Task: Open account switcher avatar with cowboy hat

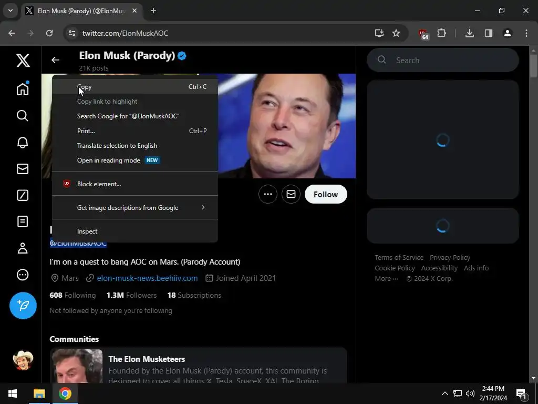Action: point(23,360)
